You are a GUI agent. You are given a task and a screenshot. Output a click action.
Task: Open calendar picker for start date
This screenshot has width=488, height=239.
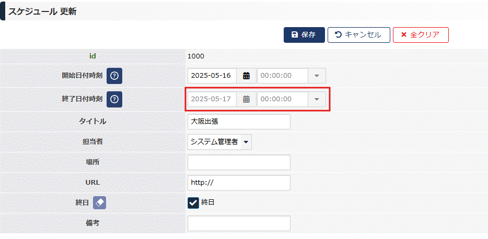coord(247,76)
